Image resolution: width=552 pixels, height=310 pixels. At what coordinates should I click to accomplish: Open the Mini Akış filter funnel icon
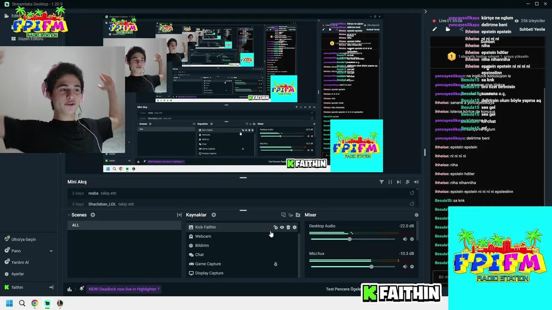click(x=382, y=182)
